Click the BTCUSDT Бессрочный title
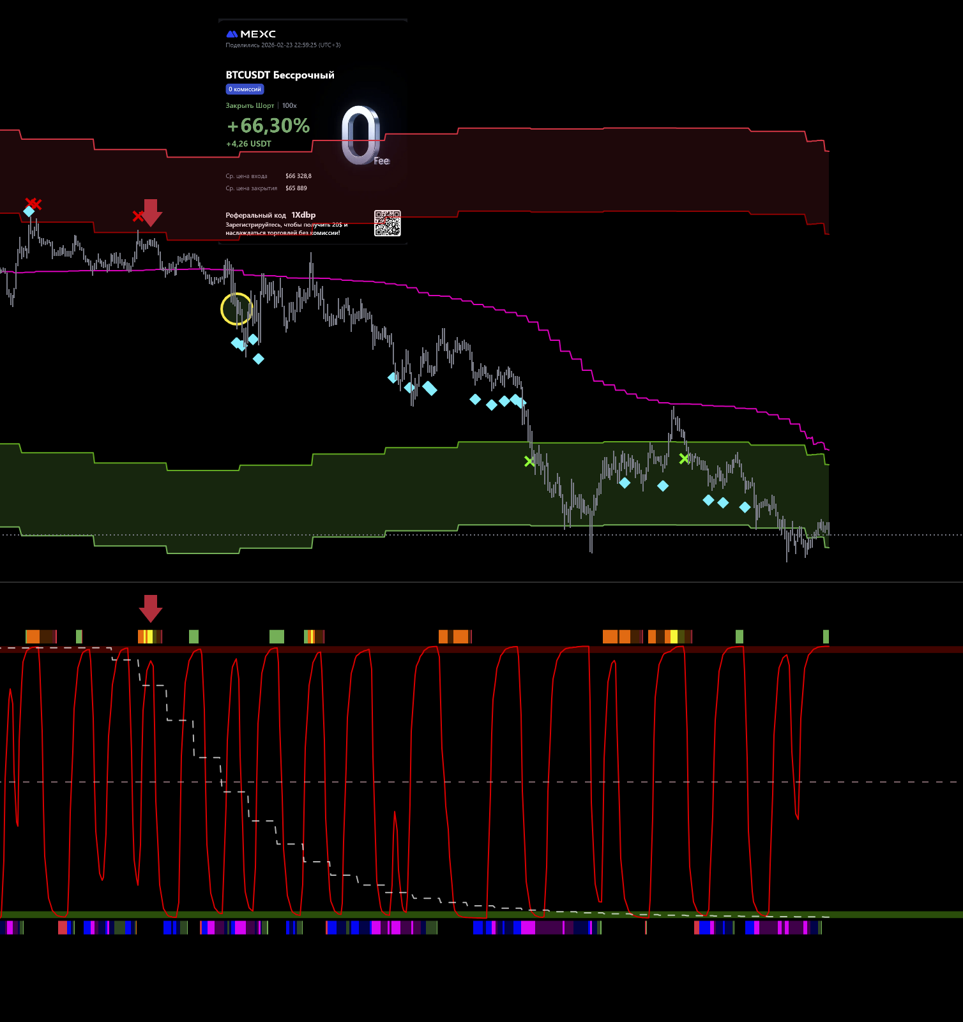 click(280, 75)
